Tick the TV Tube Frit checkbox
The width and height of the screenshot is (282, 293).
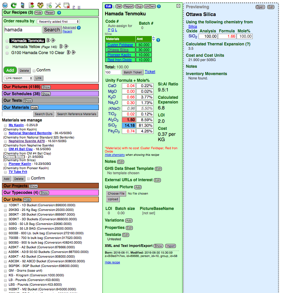[5, 172]
